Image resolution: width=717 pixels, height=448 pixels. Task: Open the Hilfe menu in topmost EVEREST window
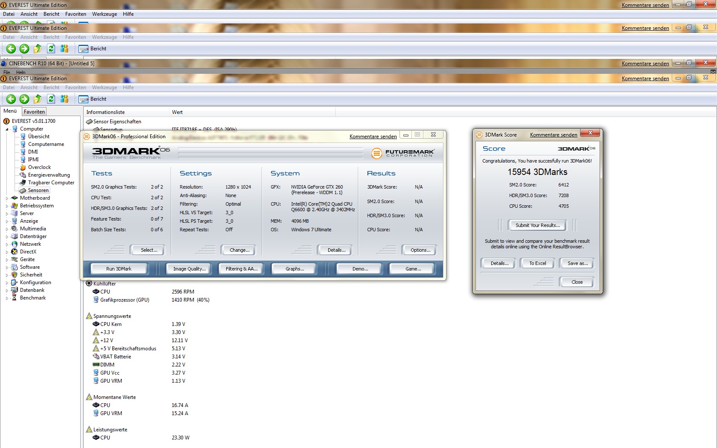[x=128, y=14]
